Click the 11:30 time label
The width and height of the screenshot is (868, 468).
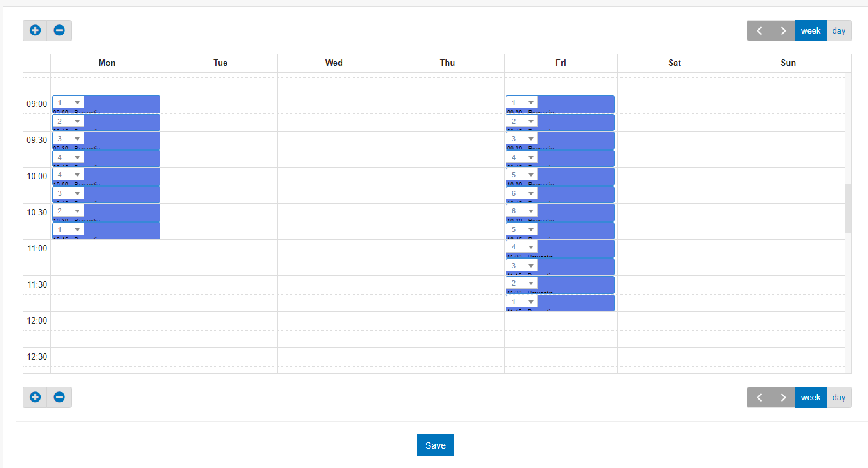tap(37, 284)
